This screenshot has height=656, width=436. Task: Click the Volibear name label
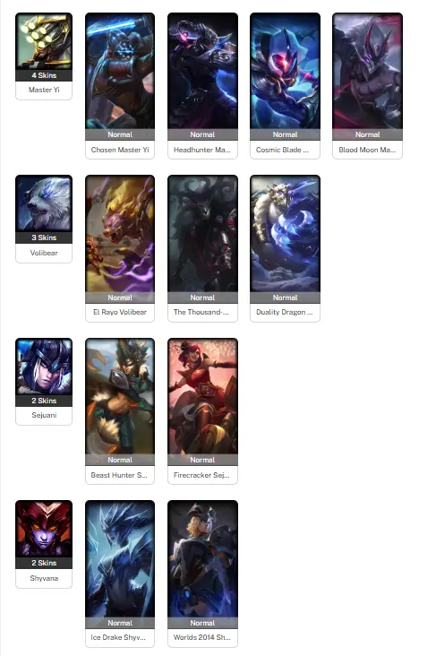pos(44,253)
